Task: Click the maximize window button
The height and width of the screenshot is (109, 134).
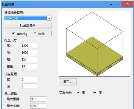Action: point(118,4)
